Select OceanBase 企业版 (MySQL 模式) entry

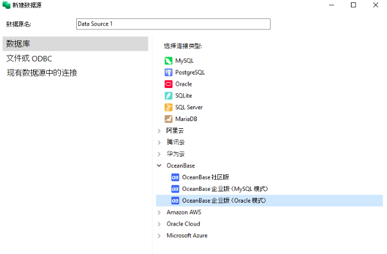[225, 189]
